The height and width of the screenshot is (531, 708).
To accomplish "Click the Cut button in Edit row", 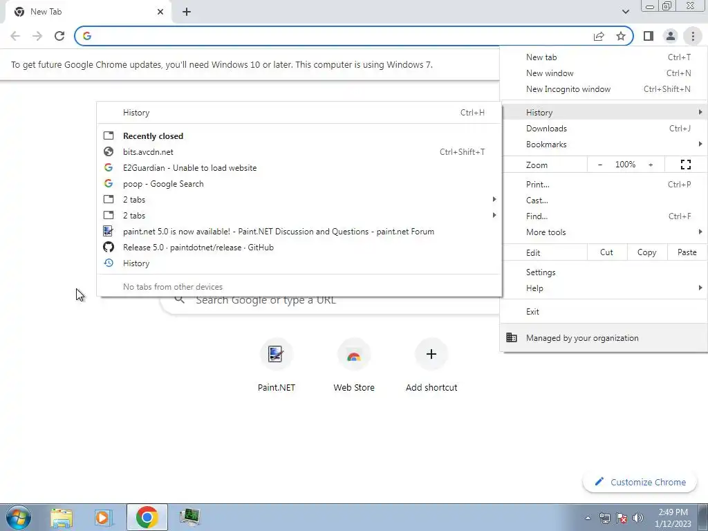I will pos(607,252).
